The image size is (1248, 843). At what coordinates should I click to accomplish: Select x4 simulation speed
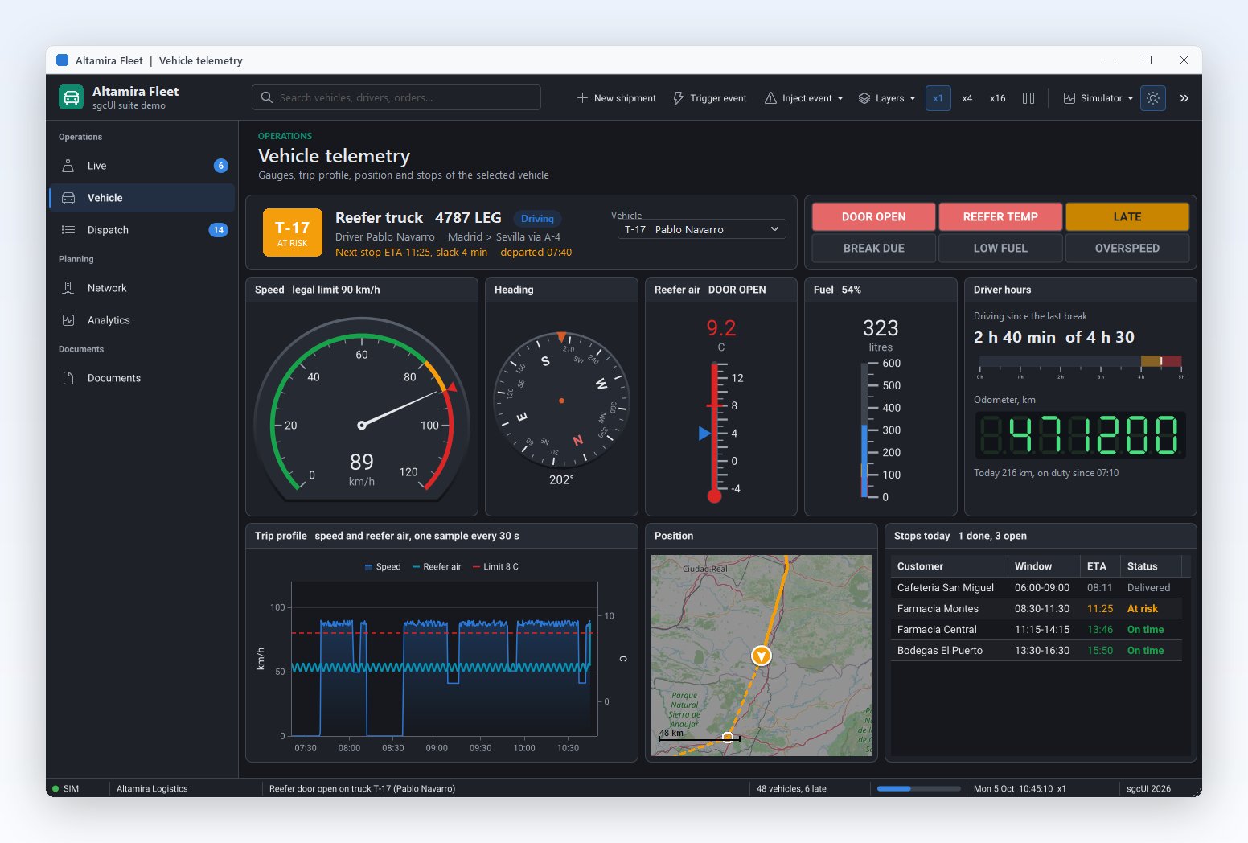pos(967,98)
